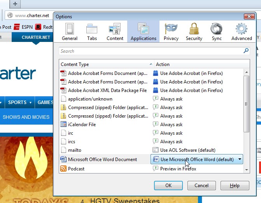The height and width of the screenshot is (203, 261).
Task: Open a new browser tab with plus button
Action: [x=15, y=4]
